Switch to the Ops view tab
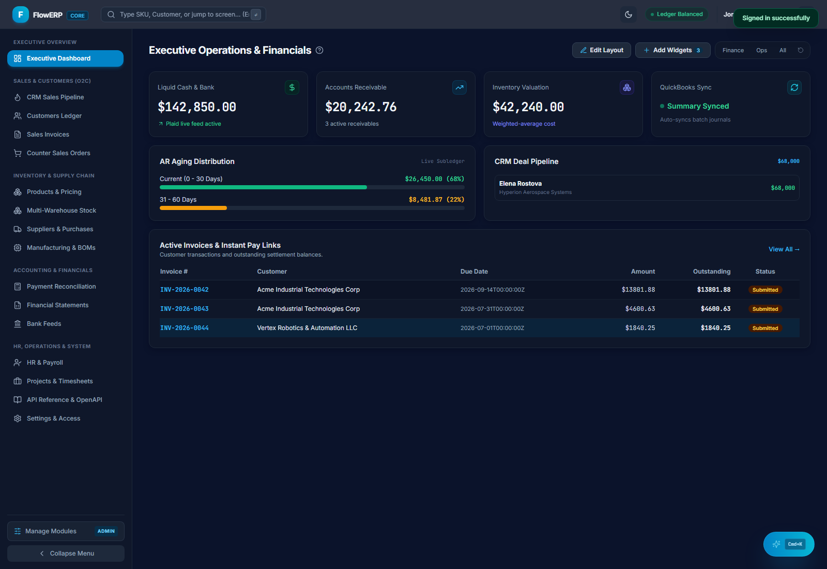The image size is (827, 569). [x=761, y=50]
